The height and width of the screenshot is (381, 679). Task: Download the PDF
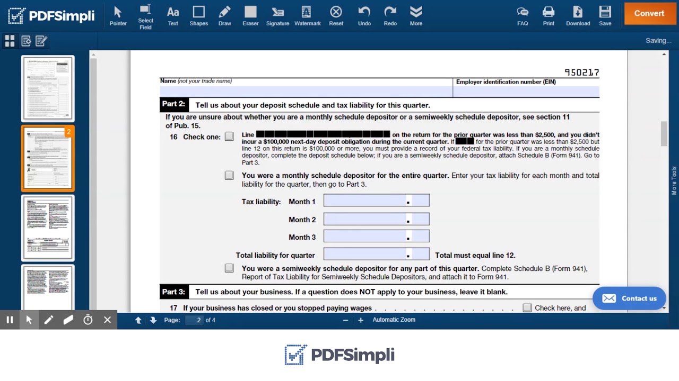(x=578, y=16)
